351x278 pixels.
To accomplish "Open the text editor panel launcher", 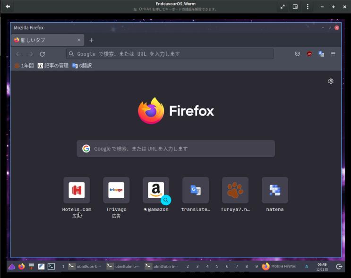I will point(41,266).
